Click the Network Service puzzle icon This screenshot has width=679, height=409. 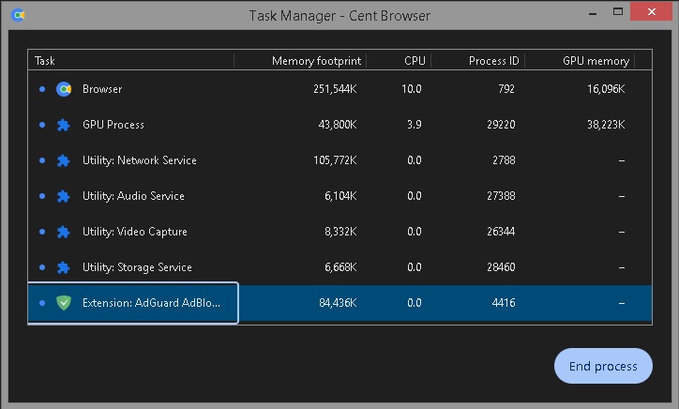[64, 160]
